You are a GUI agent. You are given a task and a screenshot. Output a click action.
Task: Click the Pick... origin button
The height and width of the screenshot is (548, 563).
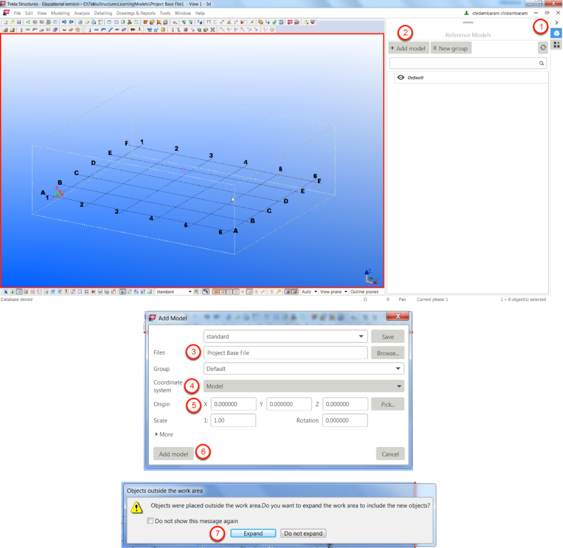(388, 404)
